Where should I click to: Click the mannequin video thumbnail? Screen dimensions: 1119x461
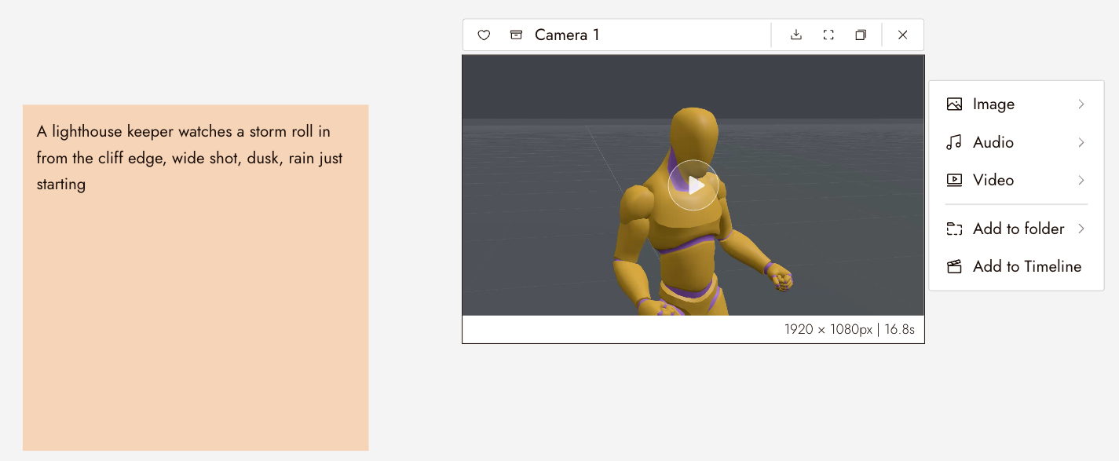(x=693, y=185)
